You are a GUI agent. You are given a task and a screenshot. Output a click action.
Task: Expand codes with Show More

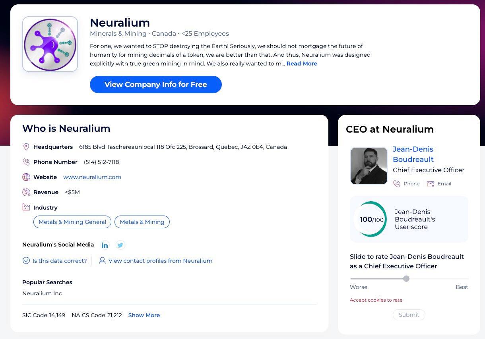[x=144, y=315]
